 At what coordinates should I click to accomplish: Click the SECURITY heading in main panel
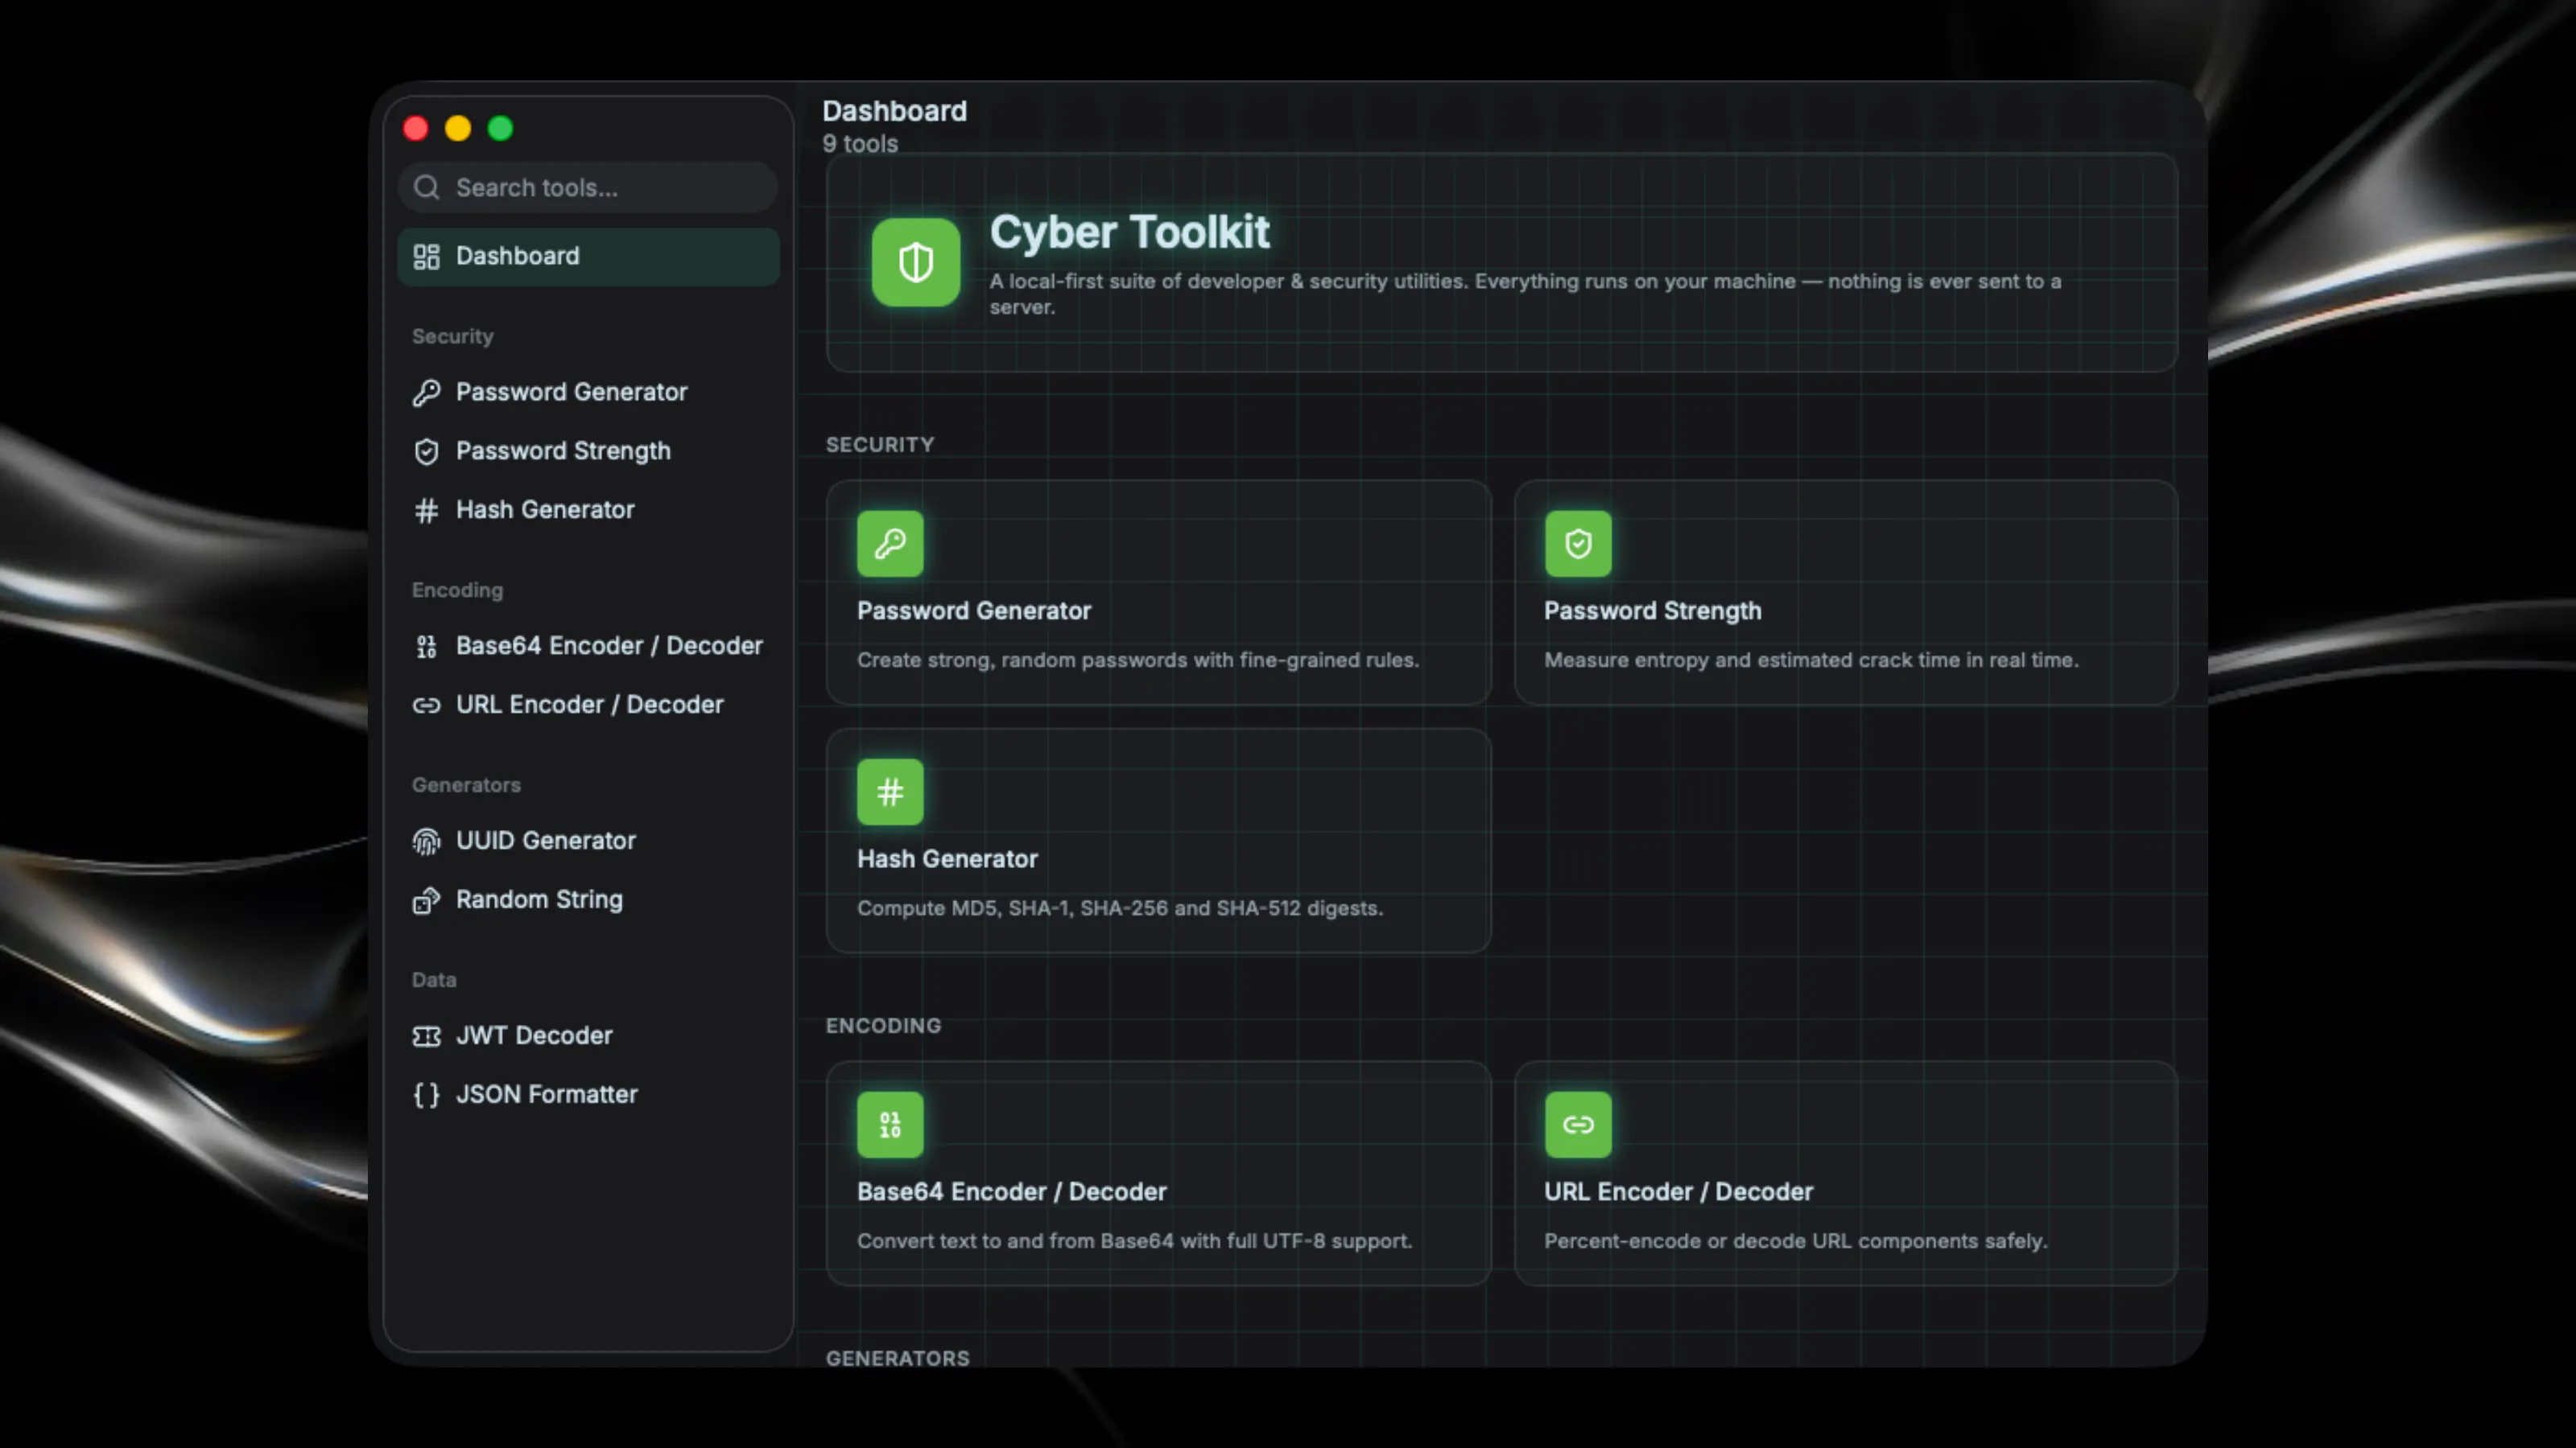(x=880, y=446)
